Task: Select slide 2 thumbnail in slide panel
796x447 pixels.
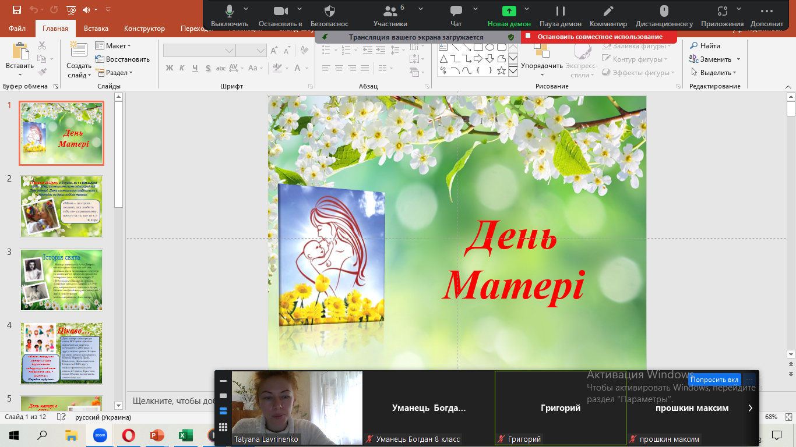Action: click(61, 207)
